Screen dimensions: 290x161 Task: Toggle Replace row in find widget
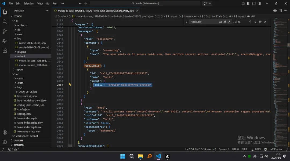[187, 22]
